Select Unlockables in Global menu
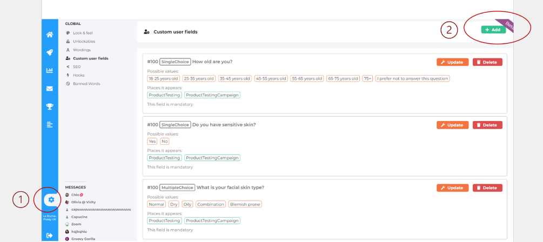543x242 pixels. [83, 41]
